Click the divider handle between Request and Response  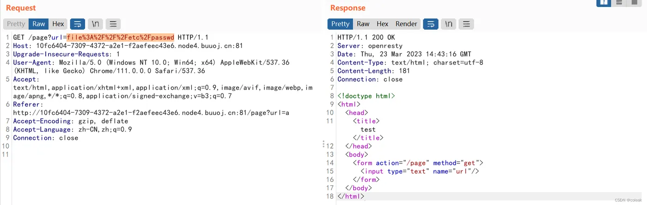(x=323, y=145)
